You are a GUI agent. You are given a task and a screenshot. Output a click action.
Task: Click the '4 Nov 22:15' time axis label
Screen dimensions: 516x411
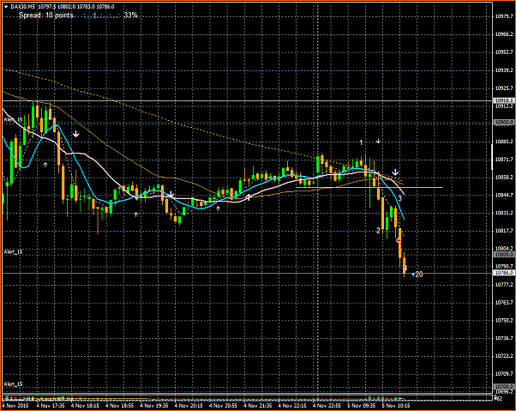click(292, 405)
